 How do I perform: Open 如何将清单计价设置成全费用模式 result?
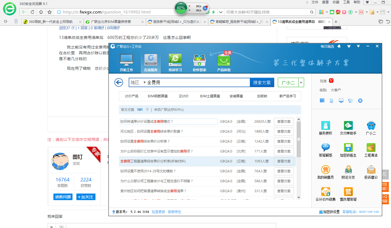(x=146, y=122)
